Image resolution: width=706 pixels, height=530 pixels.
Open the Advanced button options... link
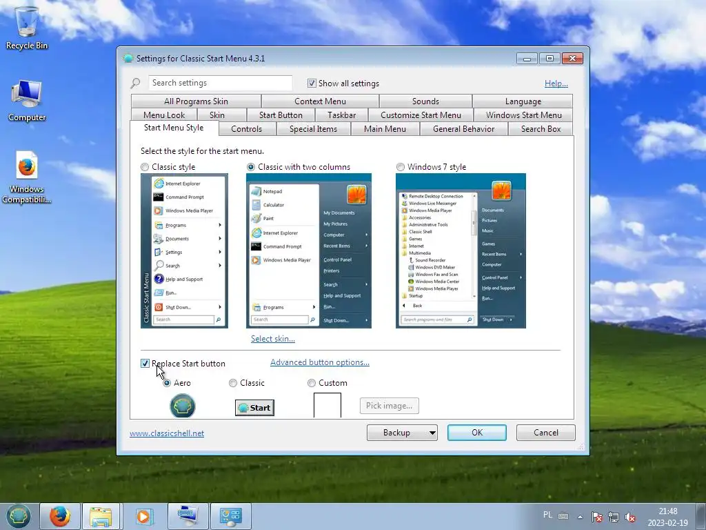[x=320, y=362]
